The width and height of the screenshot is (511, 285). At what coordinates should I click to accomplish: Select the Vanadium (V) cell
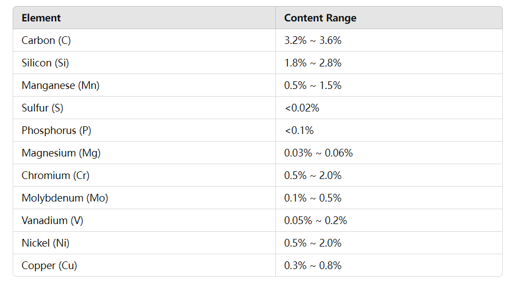(144, 220)
